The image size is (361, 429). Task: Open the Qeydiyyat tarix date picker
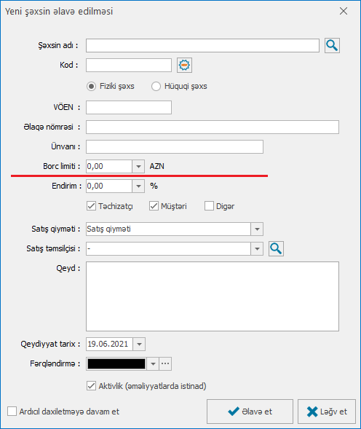coord(139,345)
